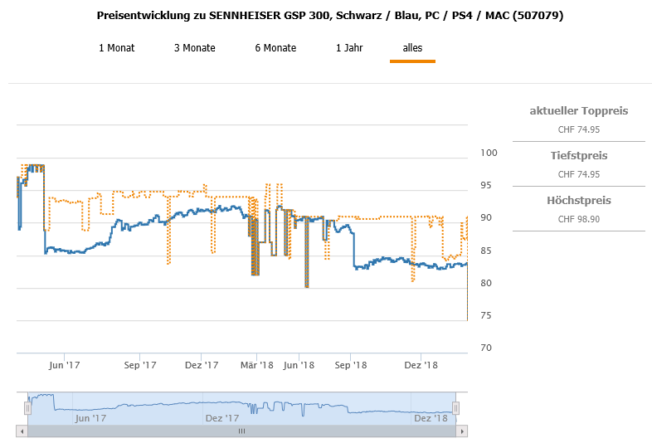Click the CHF 74.95 value under Tiefstpreis
The image size is (652, 448).
point(579,174)
